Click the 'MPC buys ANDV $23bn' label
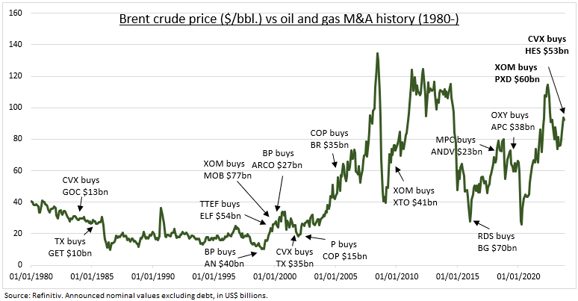 click(456, 146)
